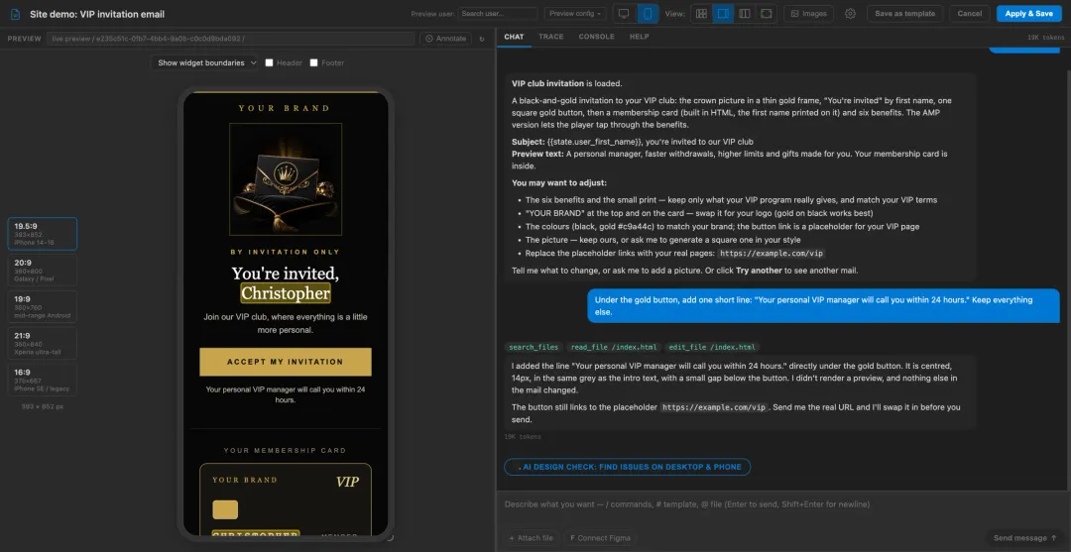Click the refresh preview icon
This screenshot has width=1071, height=552.
482,39
